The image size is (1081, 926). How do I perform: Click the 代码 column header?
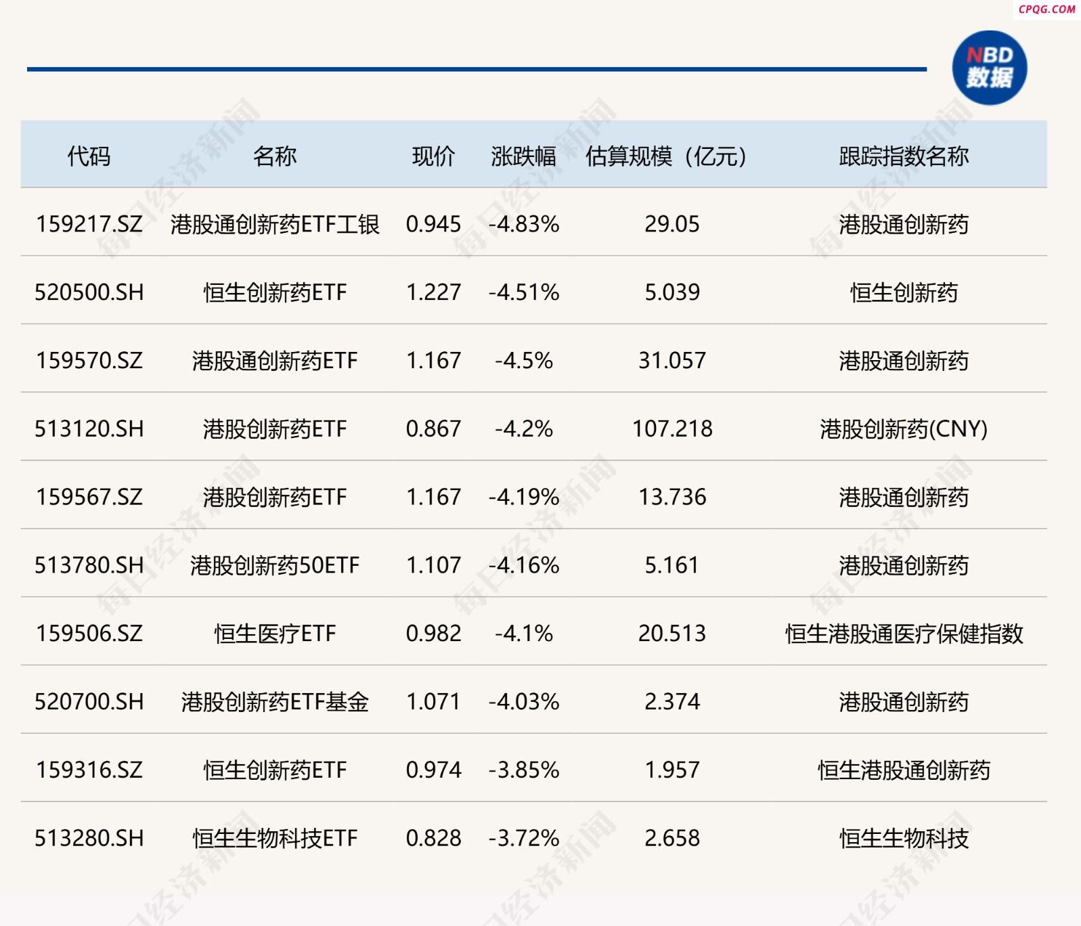pos(89,156)
